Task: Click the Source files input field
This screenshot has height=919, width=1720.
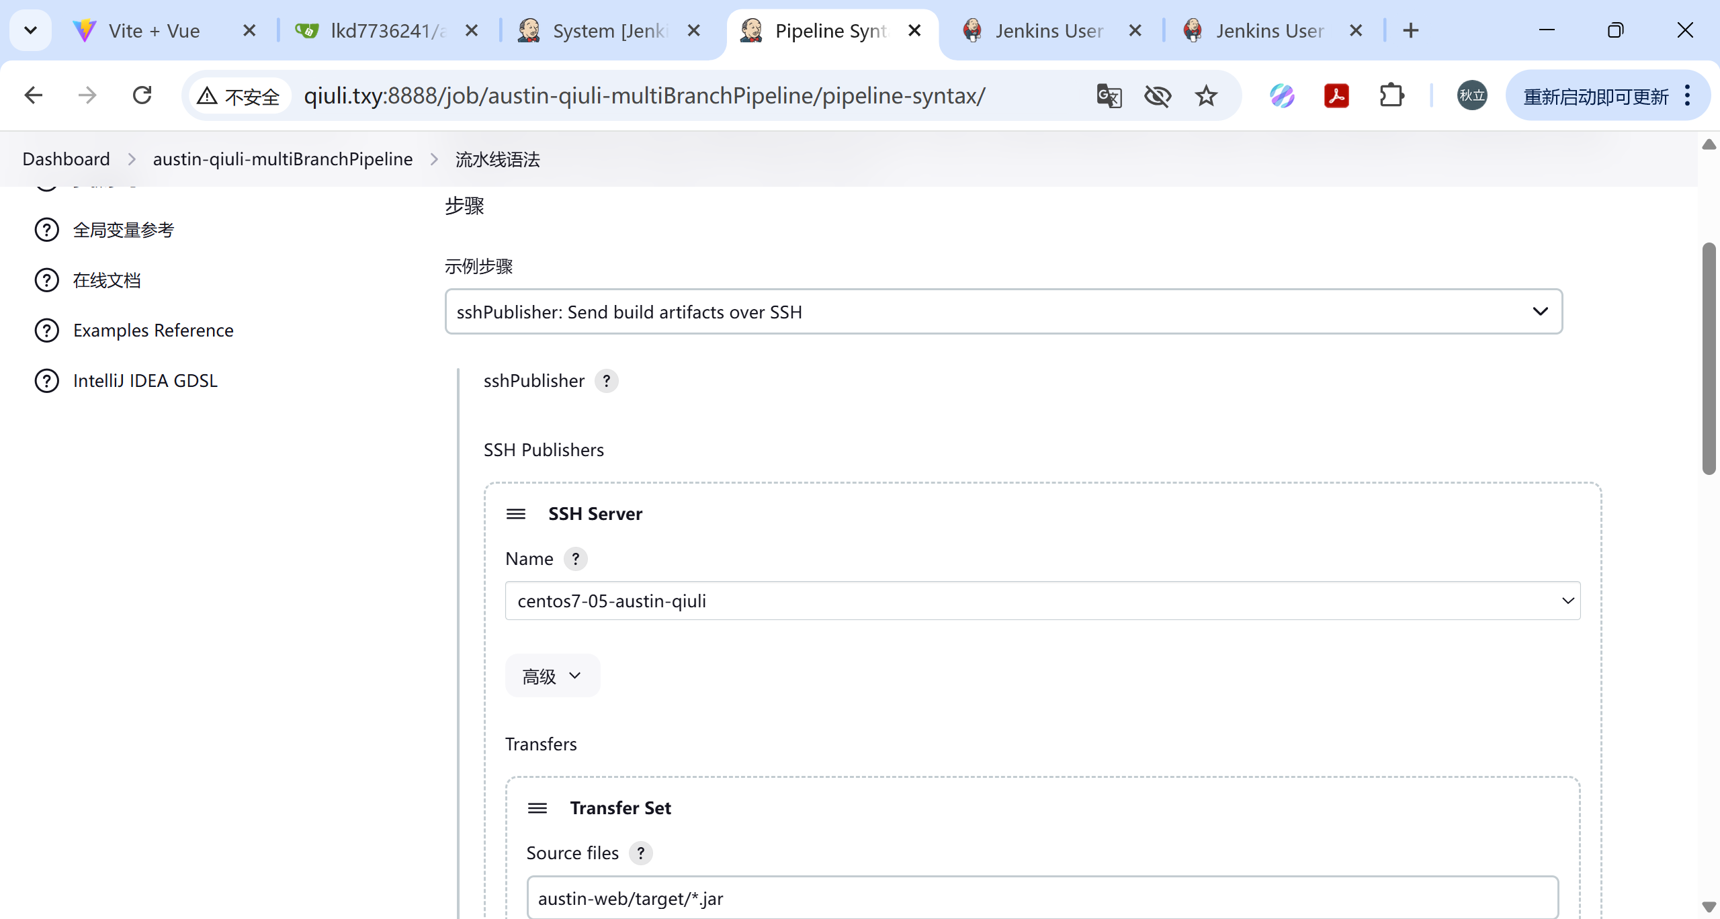Action: [x=1041, y=898]
